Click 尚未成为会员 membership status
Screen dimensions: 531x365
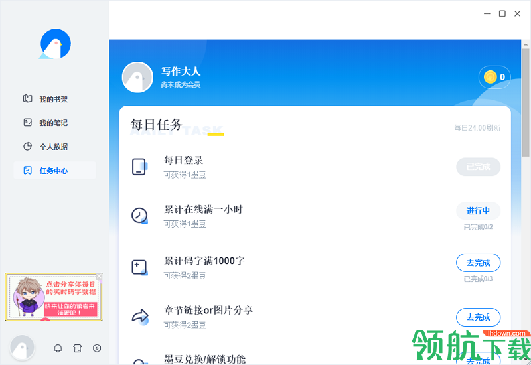[x=181, y=85]
